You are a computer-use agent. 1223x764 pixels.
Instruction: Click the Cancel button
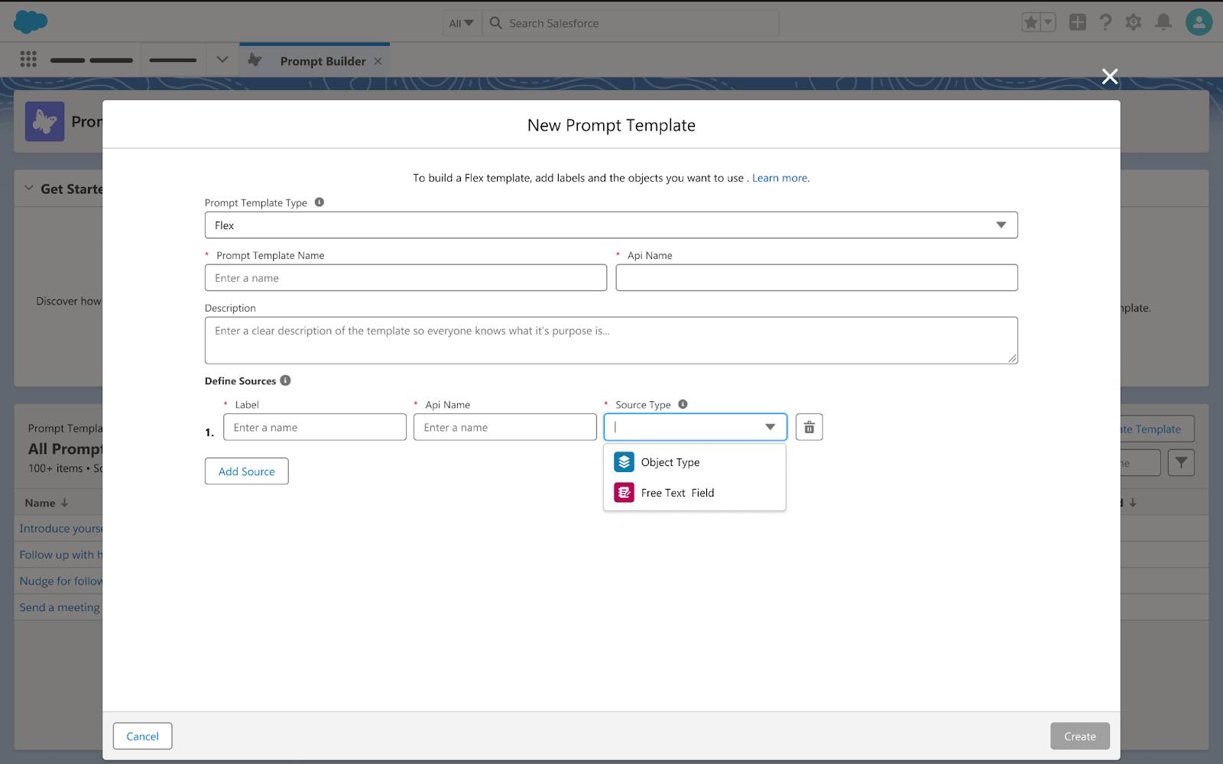142,736
